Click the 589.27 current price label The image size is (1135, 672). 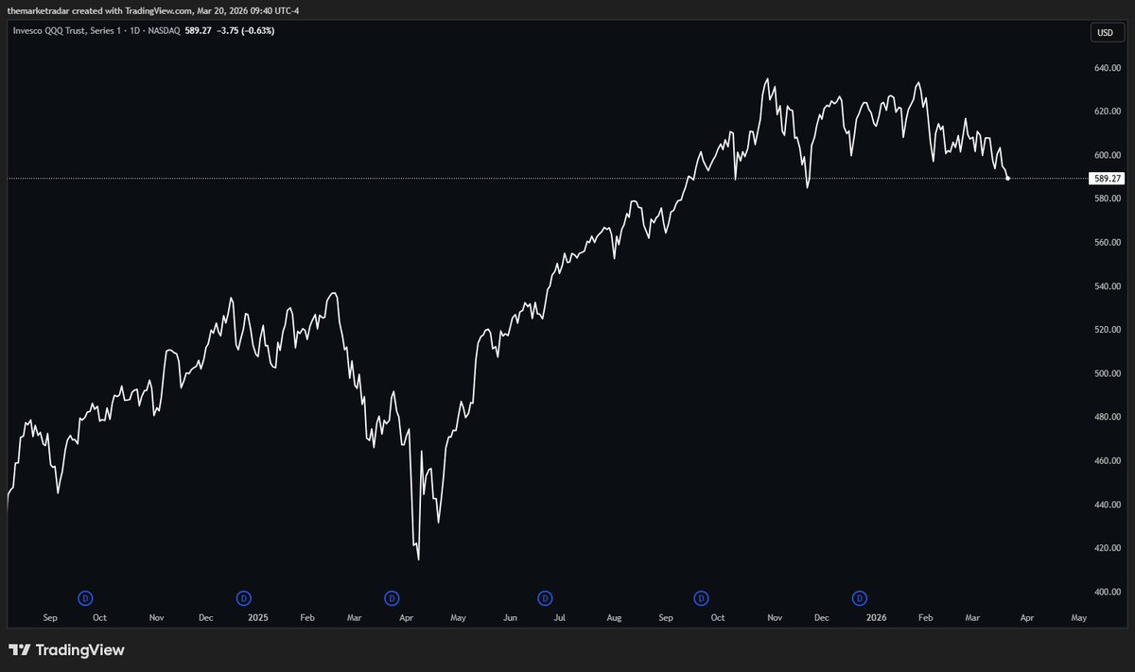coord(1107,178)
